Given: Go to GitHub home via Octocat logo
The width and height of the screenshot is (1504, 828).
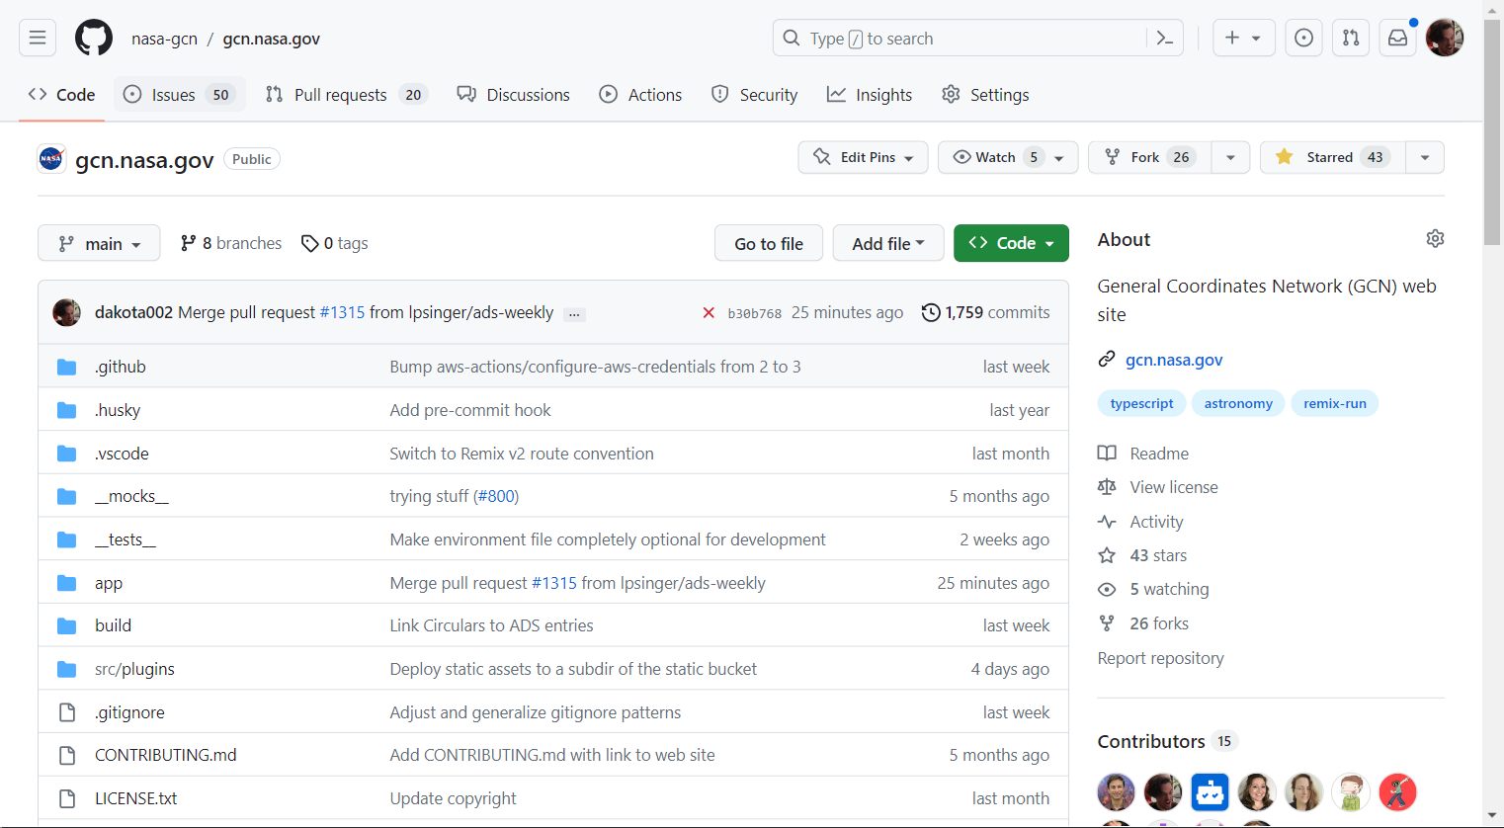Looking at the screenshot, I should pos(94,38).
